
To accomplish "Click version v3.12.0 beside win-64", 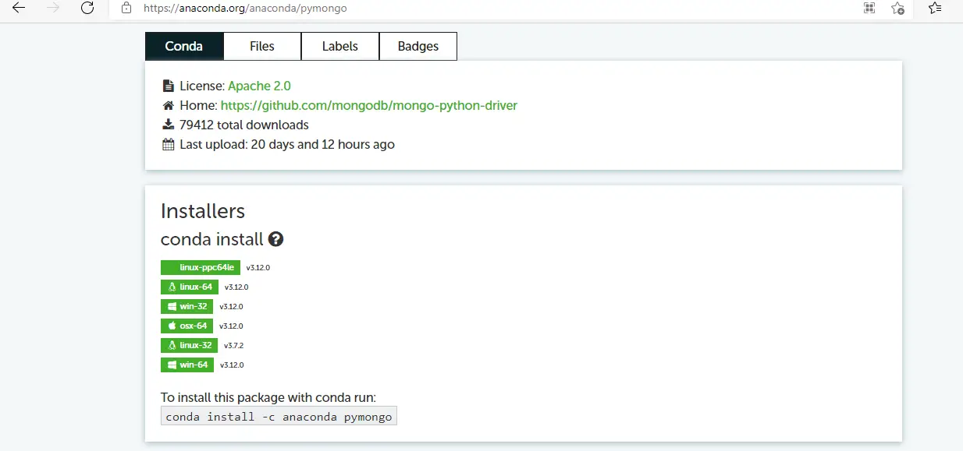I will [x=232, y=365].
